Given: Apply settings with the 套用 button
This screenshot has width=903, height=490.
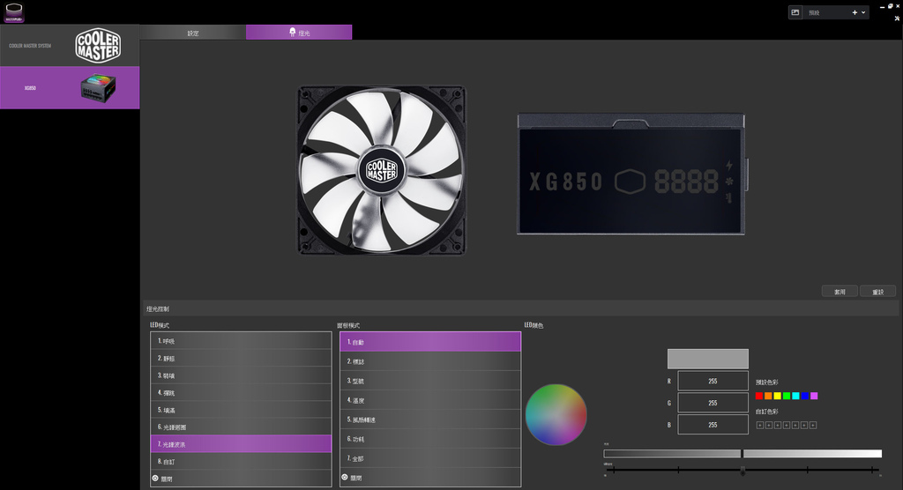Looking at the screenshot, I should pos(840,292).
